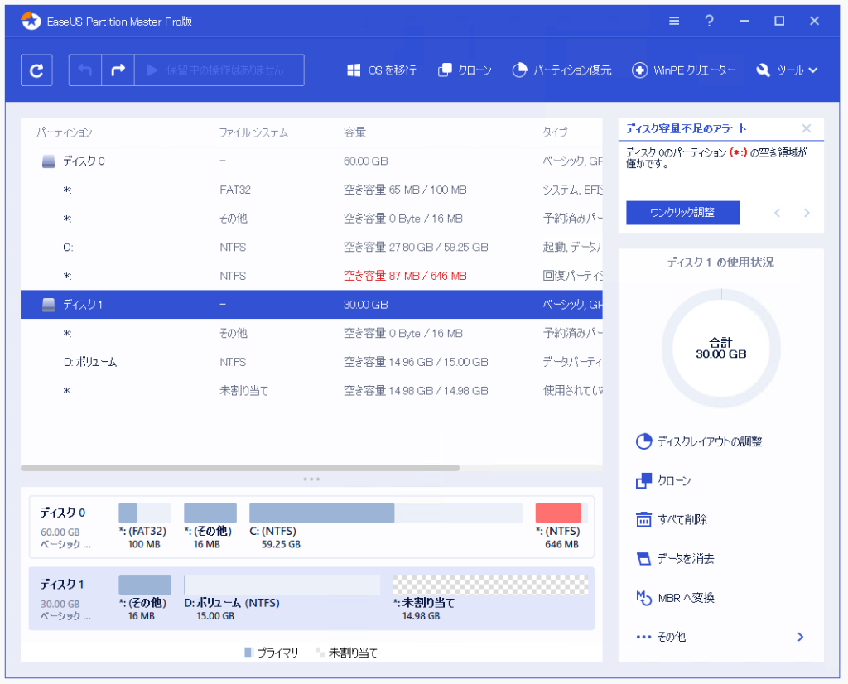Click ディスク 1 label in disk map

tap(62, 585)
